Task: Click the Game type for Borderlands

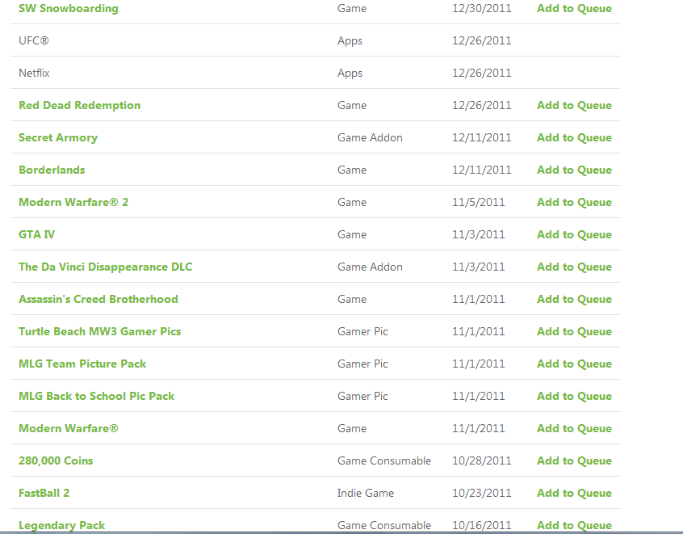Action: tap(352, 170)
